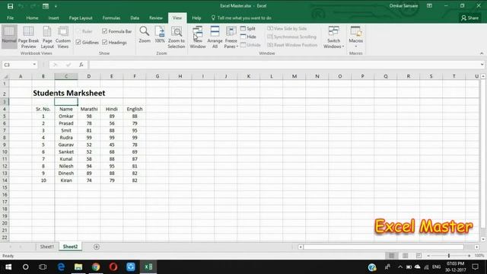Click the Select All corner triangle

click(x=5, y=76)
